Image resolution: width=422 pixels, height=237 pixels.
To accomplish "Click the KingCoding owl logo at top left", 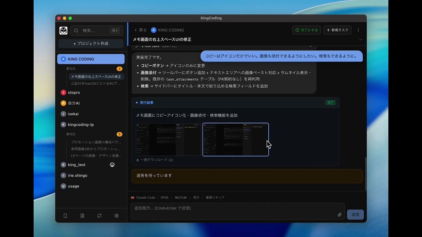I will coord(63,30).
